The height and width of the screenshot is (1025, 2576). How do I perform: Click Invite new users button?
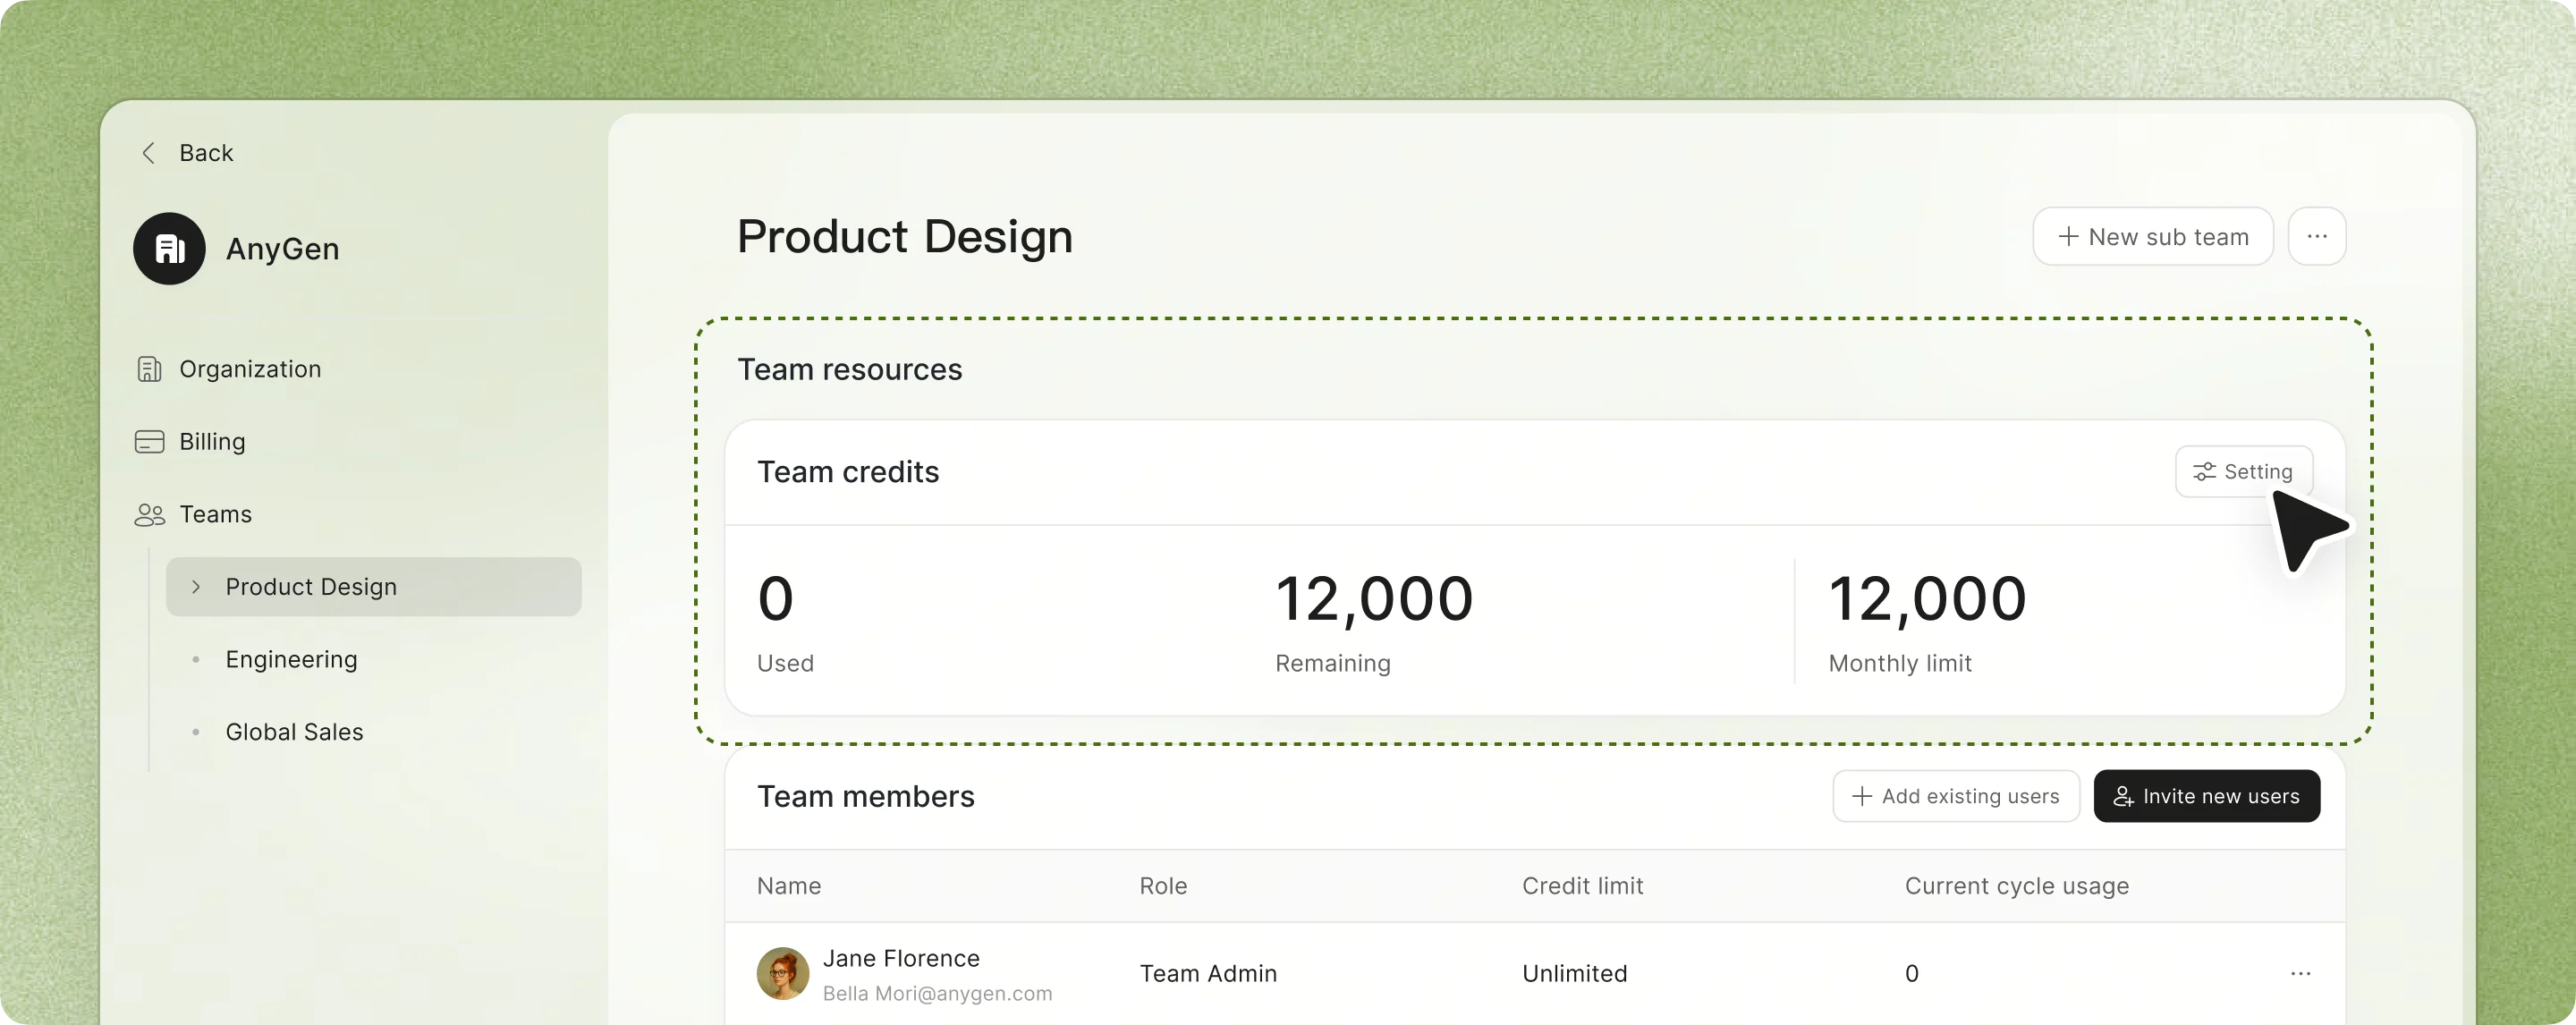[x=2206, y=795]
